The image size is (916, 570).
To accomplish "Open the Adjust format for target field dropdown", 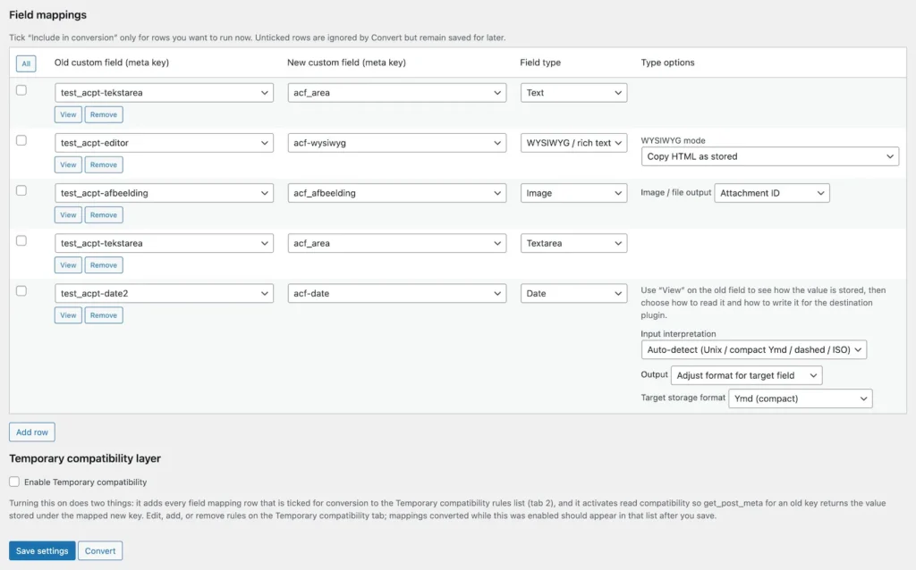I will pos(747,376).
